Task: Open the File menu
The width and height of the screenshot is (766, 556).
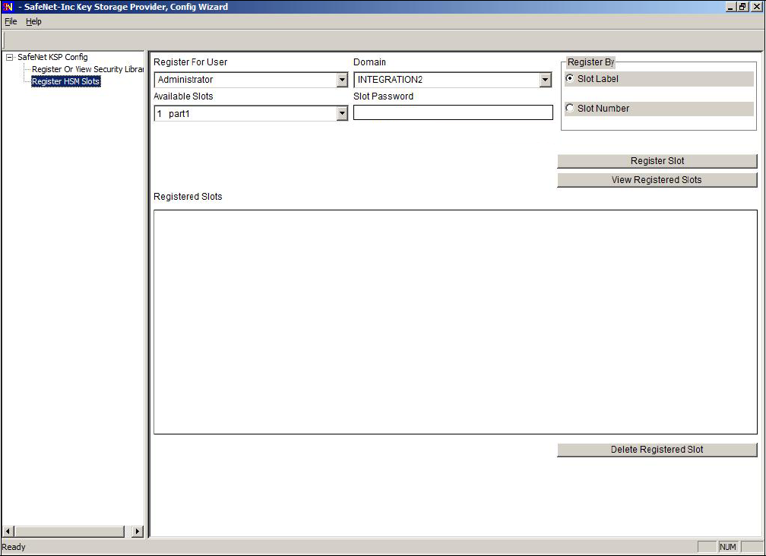Action: pyautogui.click(x=11, y=21)
